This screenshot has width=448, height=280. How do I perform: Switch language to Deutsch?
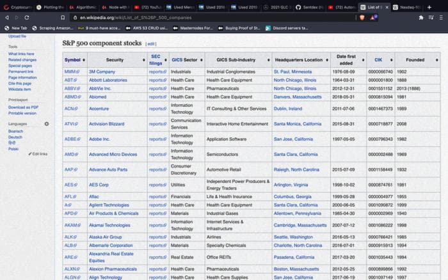point(15,137)
